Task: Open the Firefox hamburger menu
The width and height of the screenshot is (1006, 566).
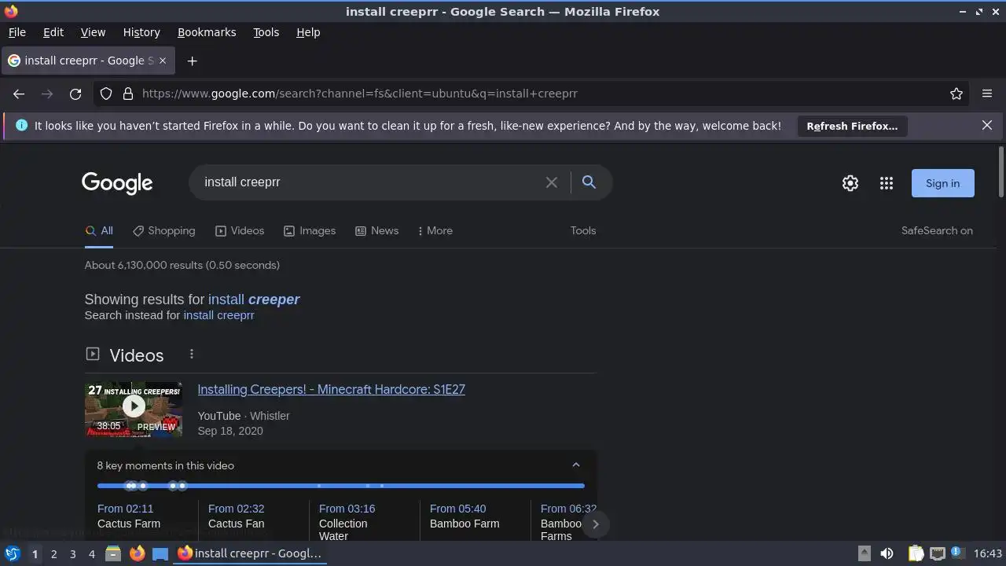Action: [987, 94]
